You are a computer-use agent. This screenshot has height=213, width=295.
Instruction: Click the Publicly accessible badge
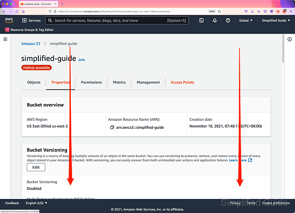tap(36, 68)
